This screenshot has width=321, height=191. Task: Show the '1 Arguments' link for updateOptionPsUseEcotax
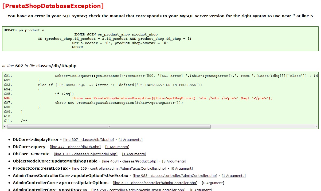point(234,176)
